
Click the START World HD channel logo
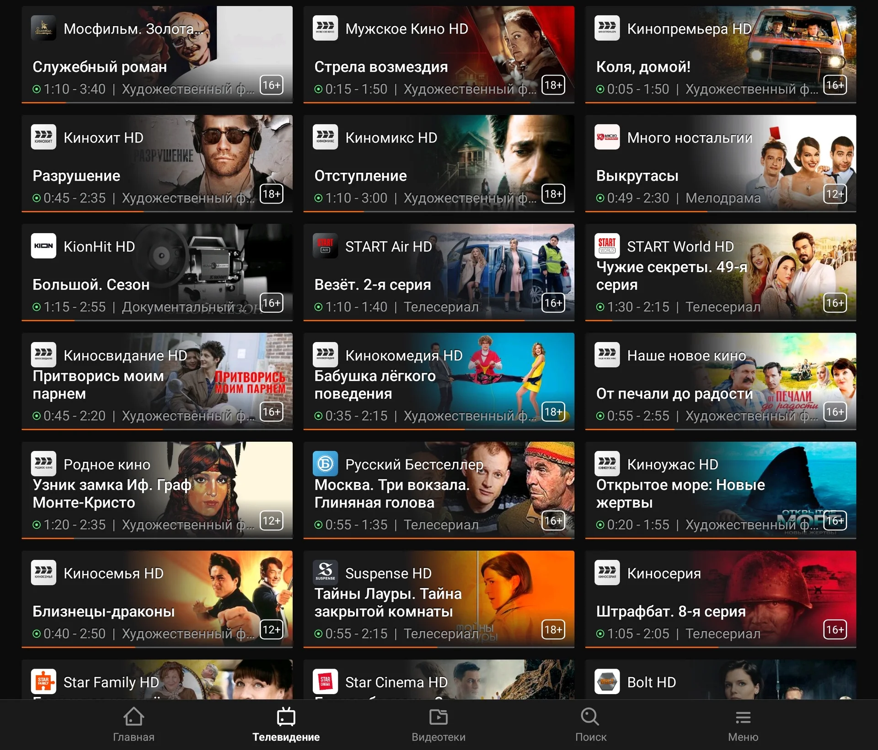point(607,246)
